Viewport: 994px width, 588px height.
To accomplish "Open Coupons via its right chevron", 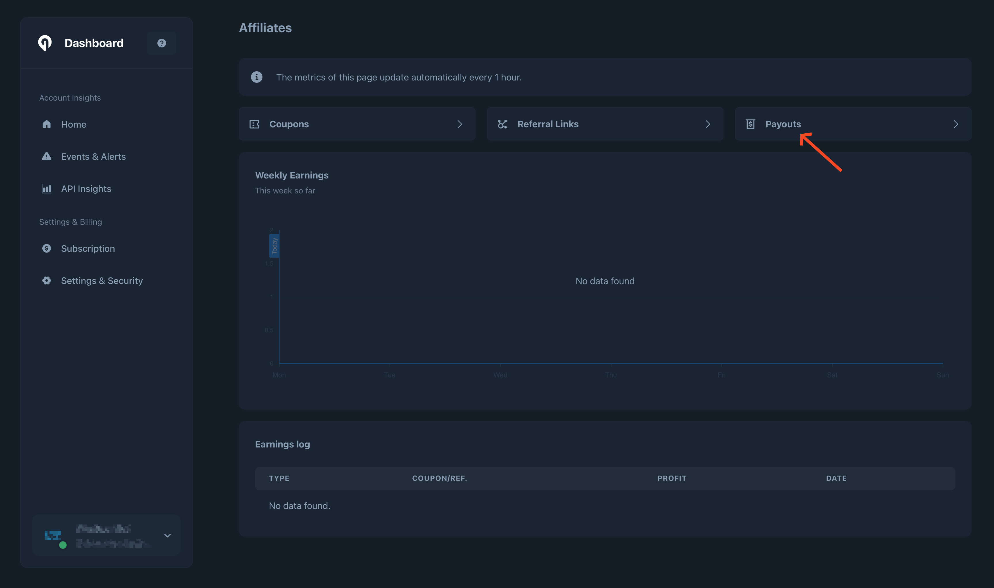I will tap(460, 124).
